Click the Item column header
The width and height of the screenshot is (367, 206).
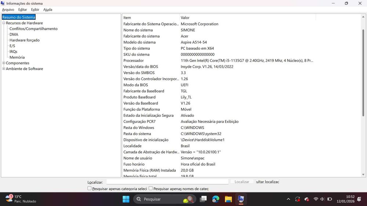151,18
